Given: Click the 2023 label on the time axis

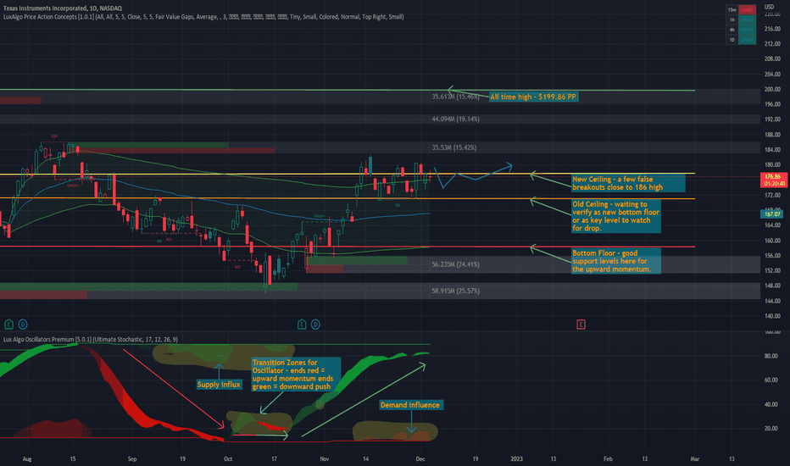Looking at the screenshot, I should (516, 459).
